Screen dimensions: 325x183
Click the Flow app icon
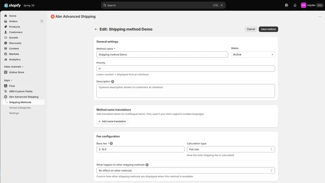pyautogui.click(x=6, y=86)
